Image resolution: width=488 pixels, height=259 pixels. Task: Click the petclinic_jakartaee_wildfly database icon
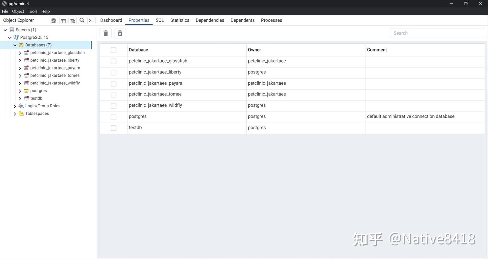click(26, 83)
